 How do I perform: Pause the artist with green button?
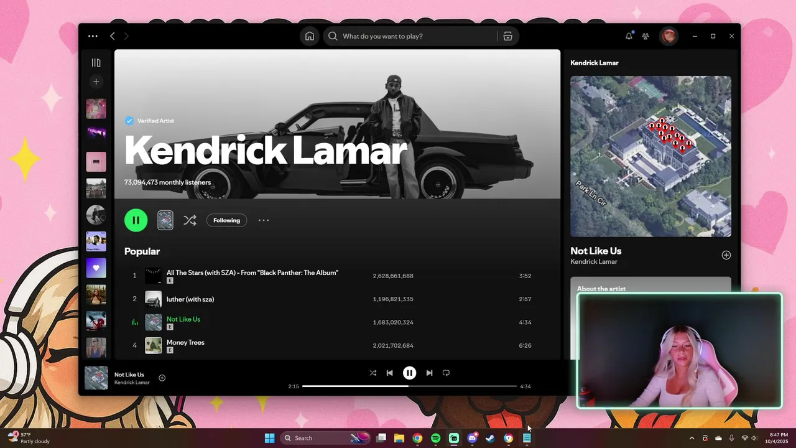(136, 220)
